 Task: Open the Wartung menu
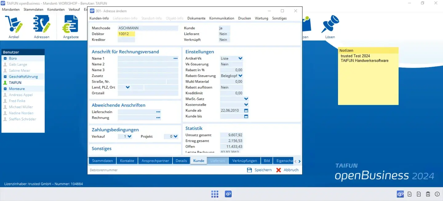tap(261, 18)
